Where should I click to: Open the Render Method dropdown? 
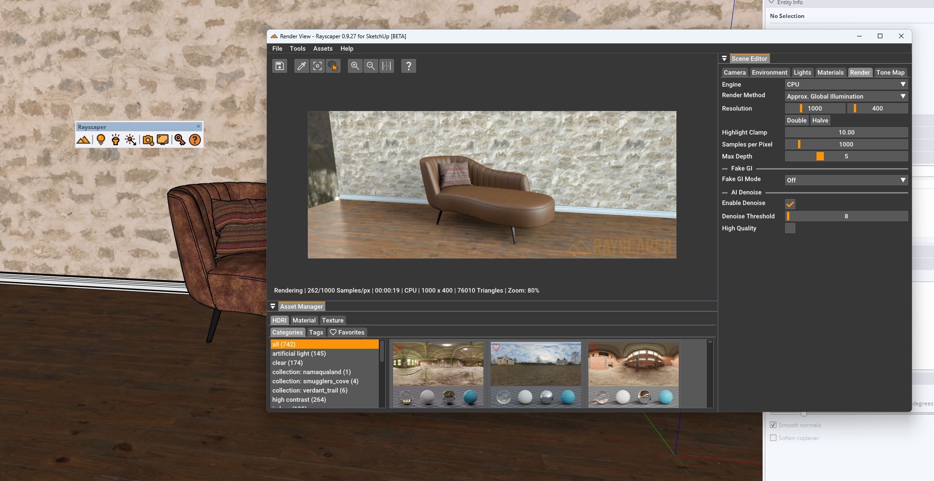tap(846, 96)
